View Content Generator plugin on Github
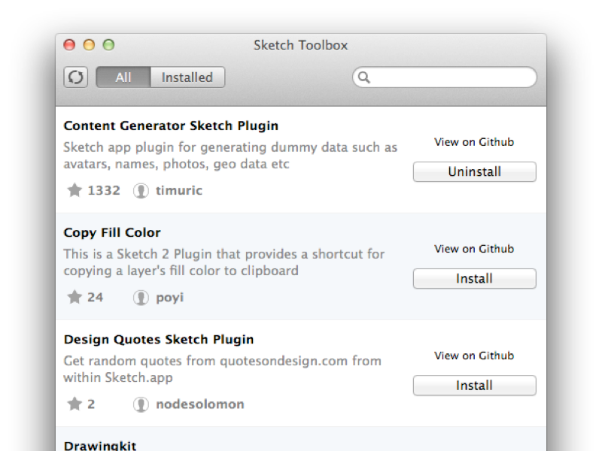 pyautogui.click(x=474, y=142)
